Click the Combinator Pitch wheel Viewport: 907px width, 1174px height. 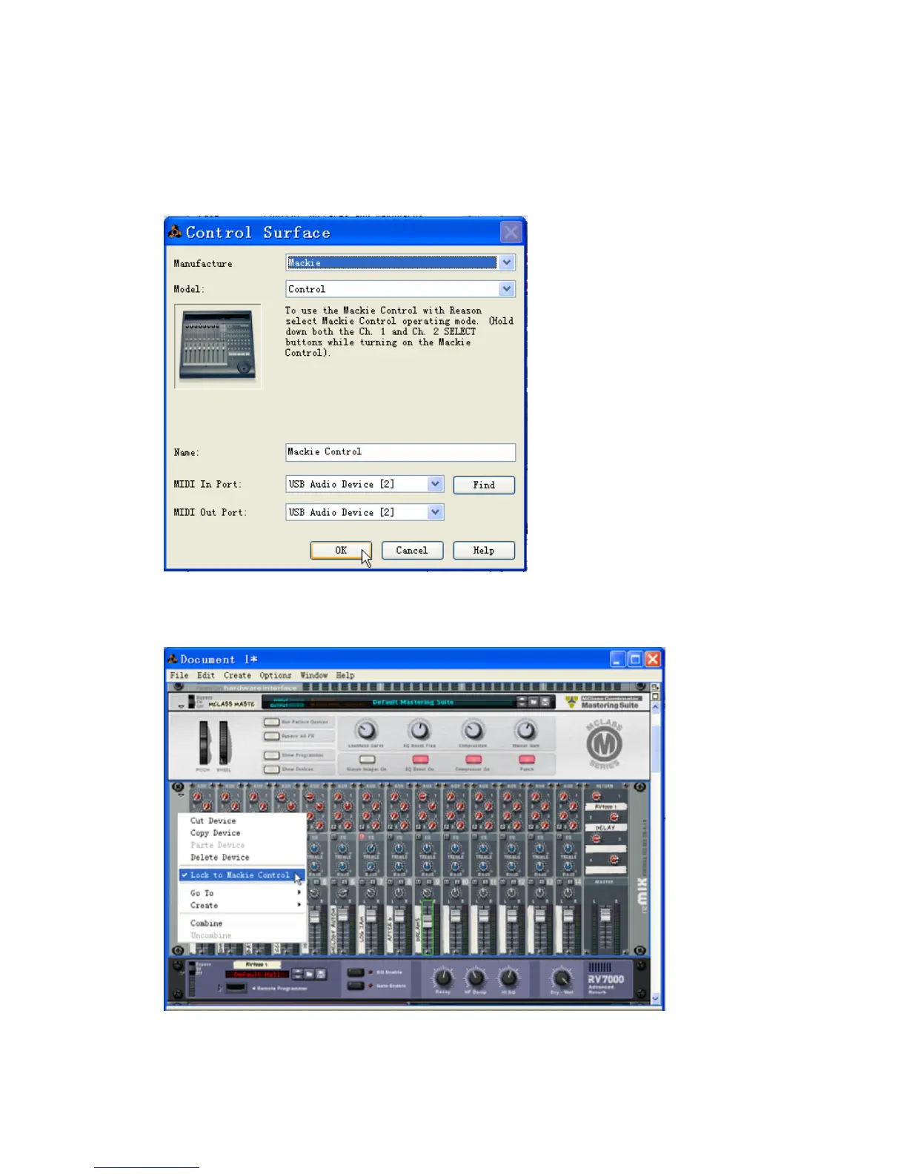pos(204,743)
